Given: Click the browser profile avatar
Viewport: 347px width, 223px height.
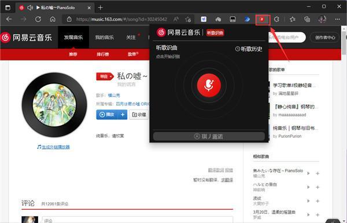Looking at the screenshot, I should pyautogui.click(x=322, y=20).
